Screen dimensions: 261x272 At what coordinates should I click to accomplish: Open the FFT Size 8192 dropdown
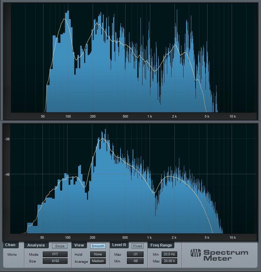click(x=55, y=261)
